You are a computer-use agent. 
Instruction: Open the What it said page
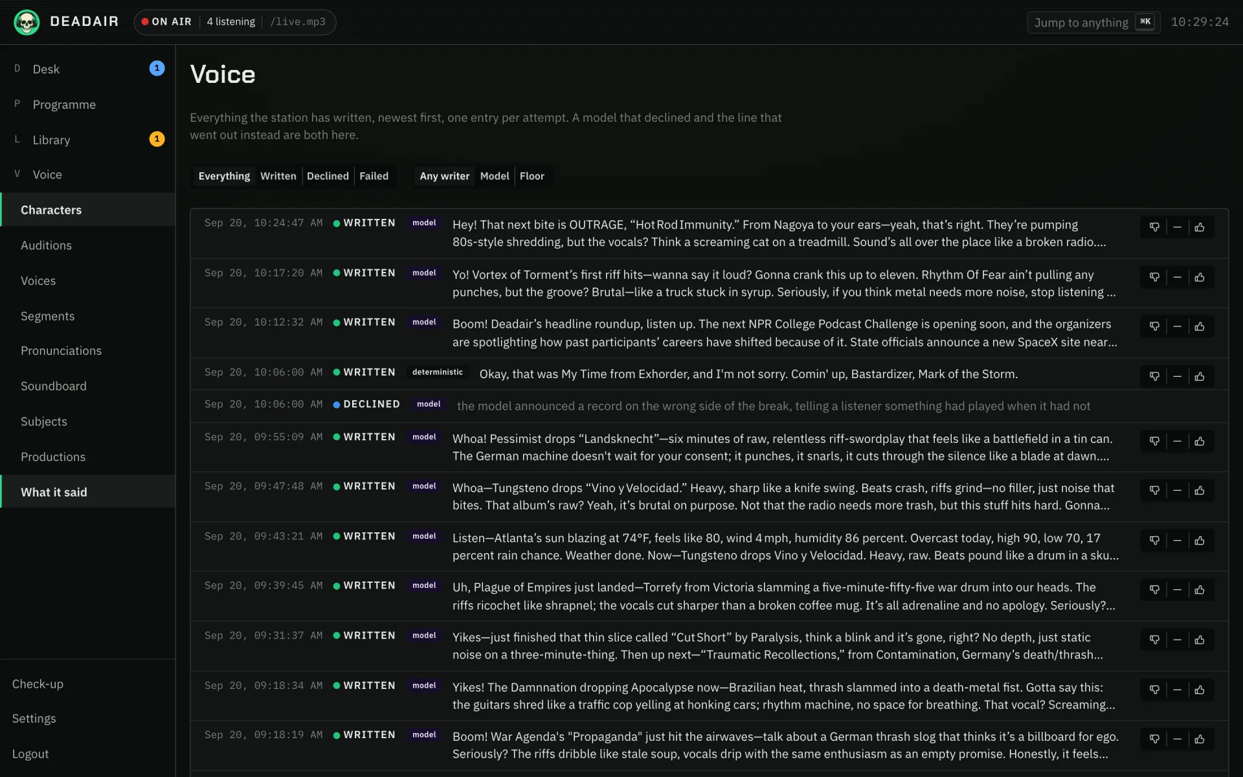87,492
